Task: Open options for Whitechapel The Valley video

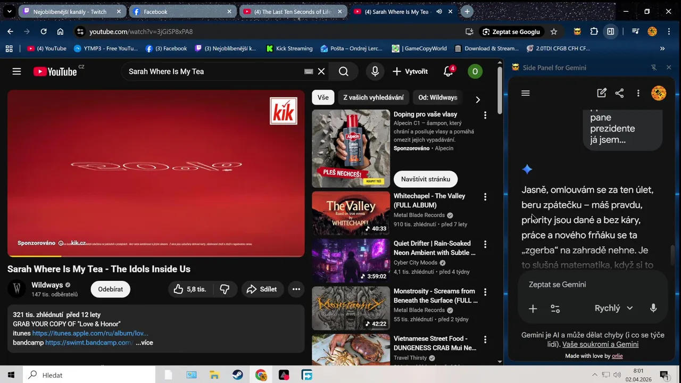Action: tap(485, 197)
